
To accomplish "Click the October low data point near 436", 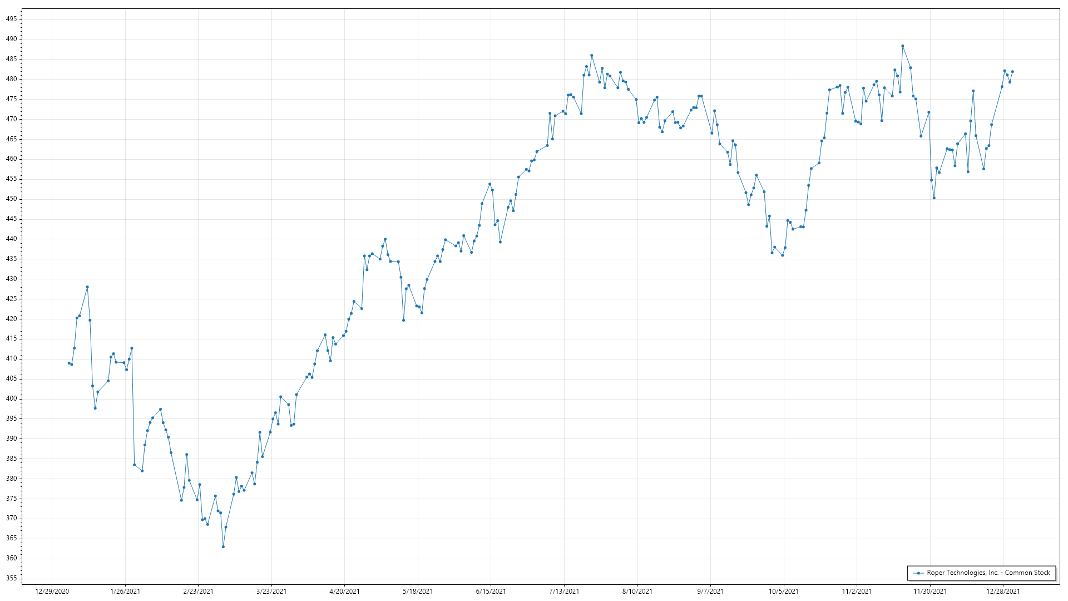I will pyautogui.click(x=782, y=255).
